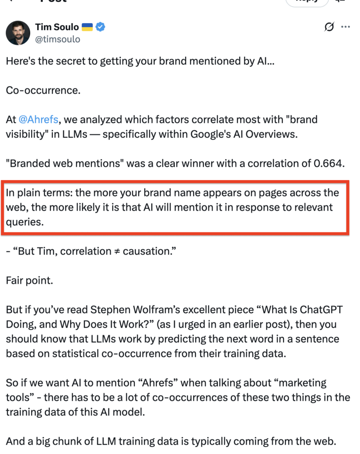Image resolution: width=360 pixels, height=454 pixels.
Task: Open the three-dot more options menu
Action: pos(345,27)
